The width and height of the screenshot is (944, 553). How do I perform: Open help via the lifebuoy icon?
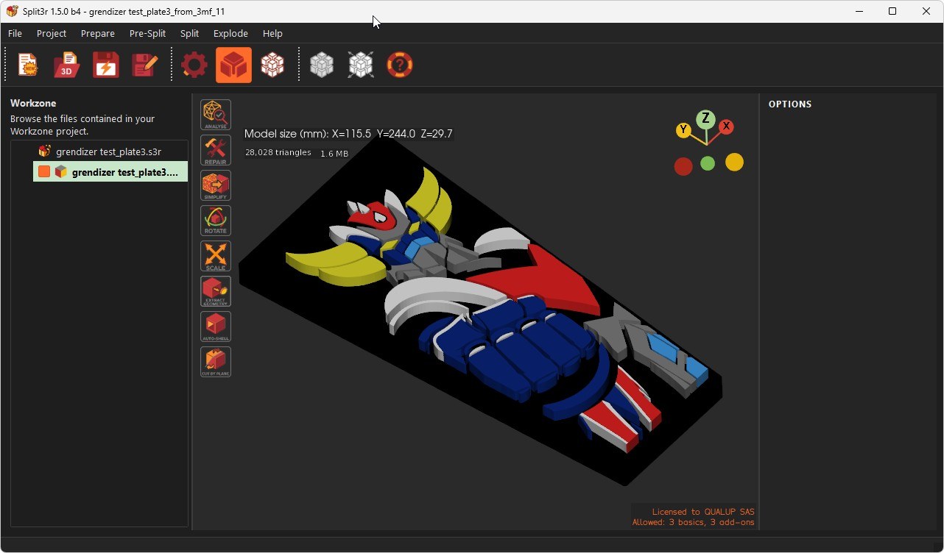[400, 65]
